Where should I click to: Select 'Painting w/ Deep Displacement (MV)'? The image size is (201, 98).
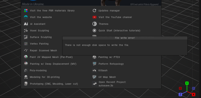click(53, 64)
